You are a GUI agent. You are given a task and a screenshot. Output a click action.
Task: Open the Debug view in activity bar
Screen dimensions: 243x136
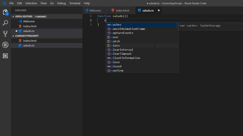pos(5,45)
